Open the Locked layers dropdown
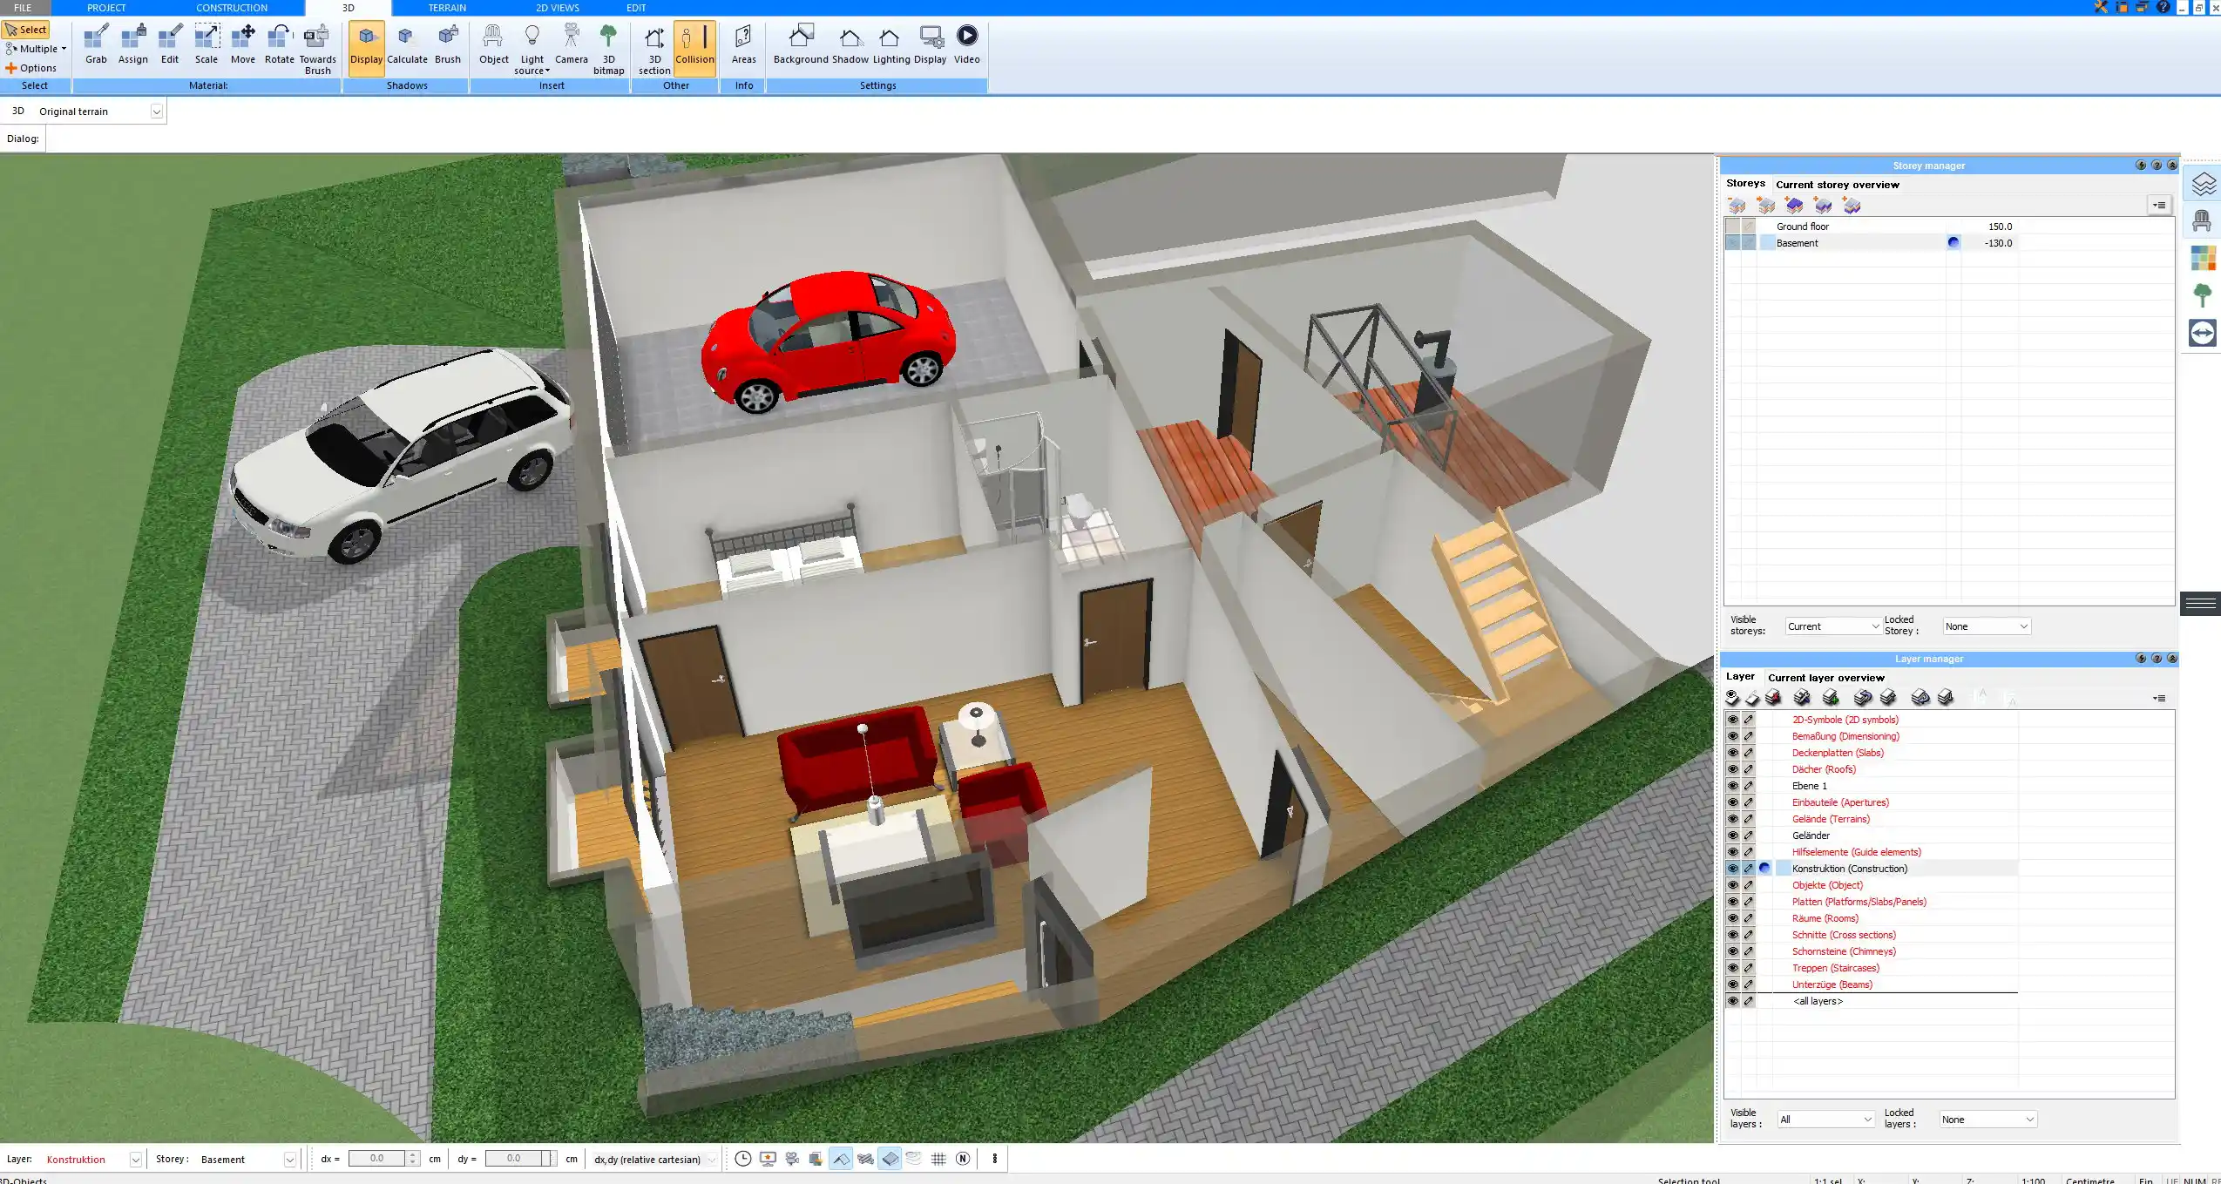 tap(1987, 1120)
